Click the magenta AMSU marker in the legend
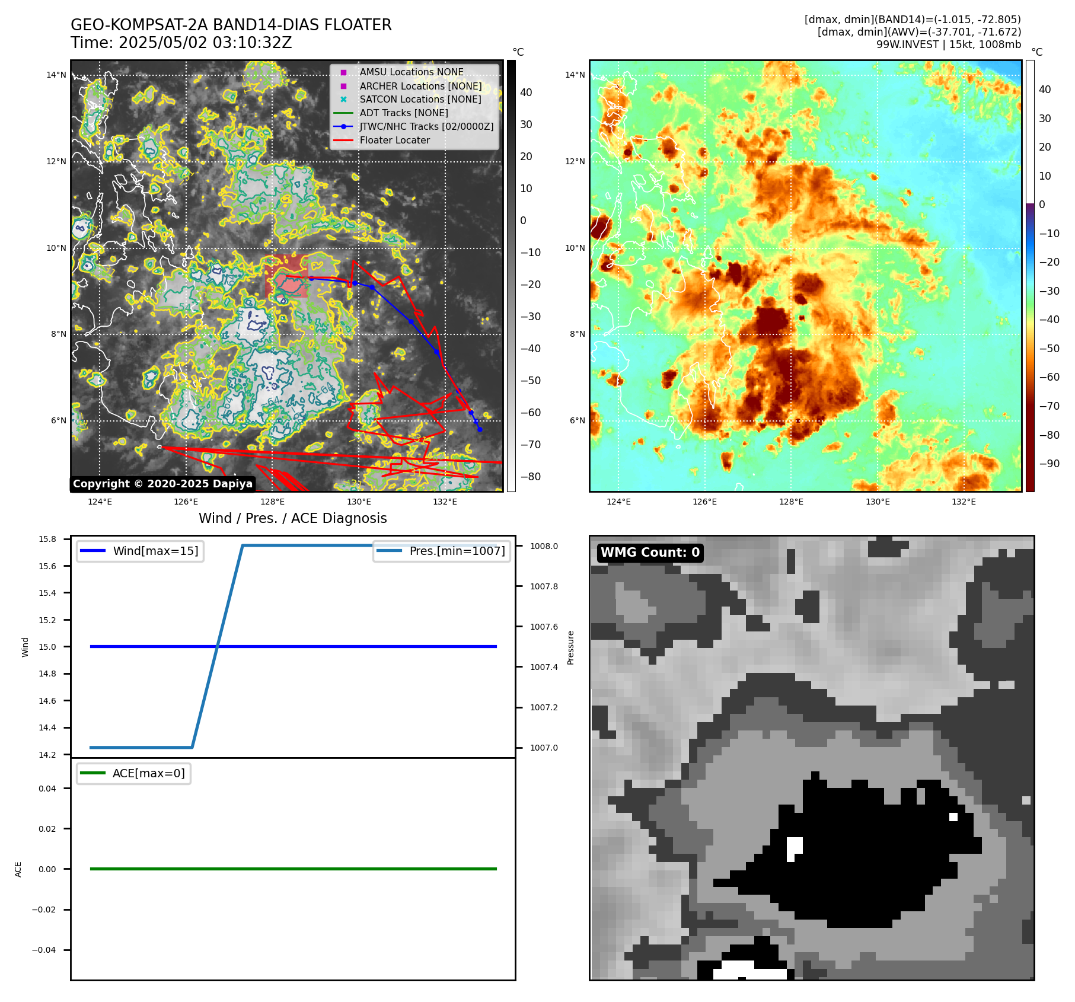 coord(343,72)
